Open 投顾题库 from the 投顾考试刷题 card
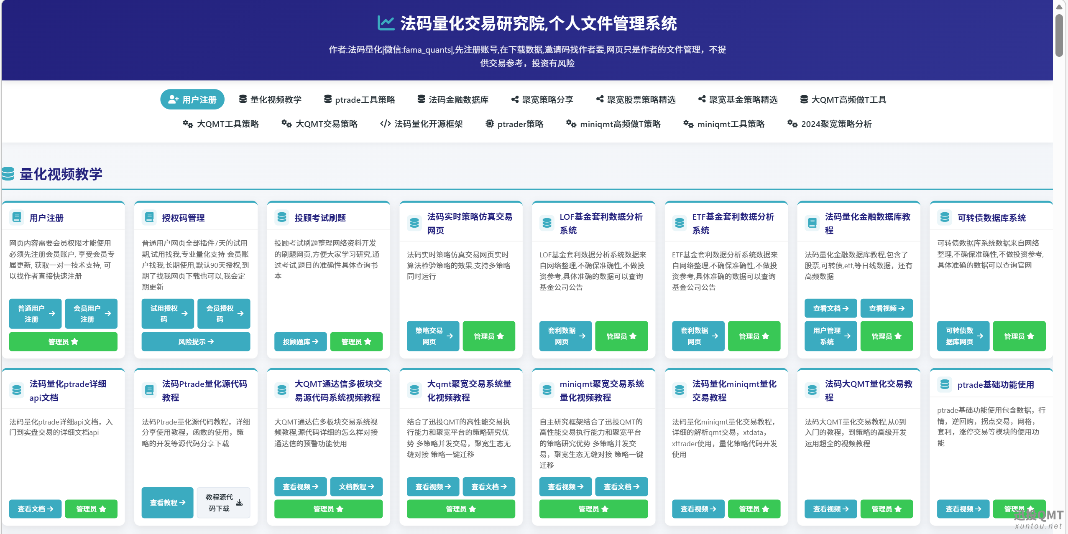 pyautogui.click(x=300, y=341)
